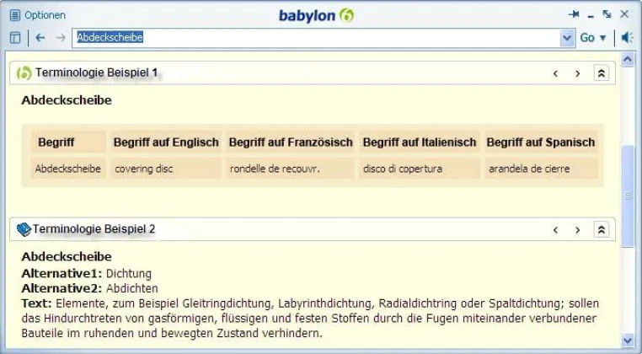Click the Abdeckscheibe table cell
The height and width of the screenshot is (354, 642).
(x=68, y=169)
